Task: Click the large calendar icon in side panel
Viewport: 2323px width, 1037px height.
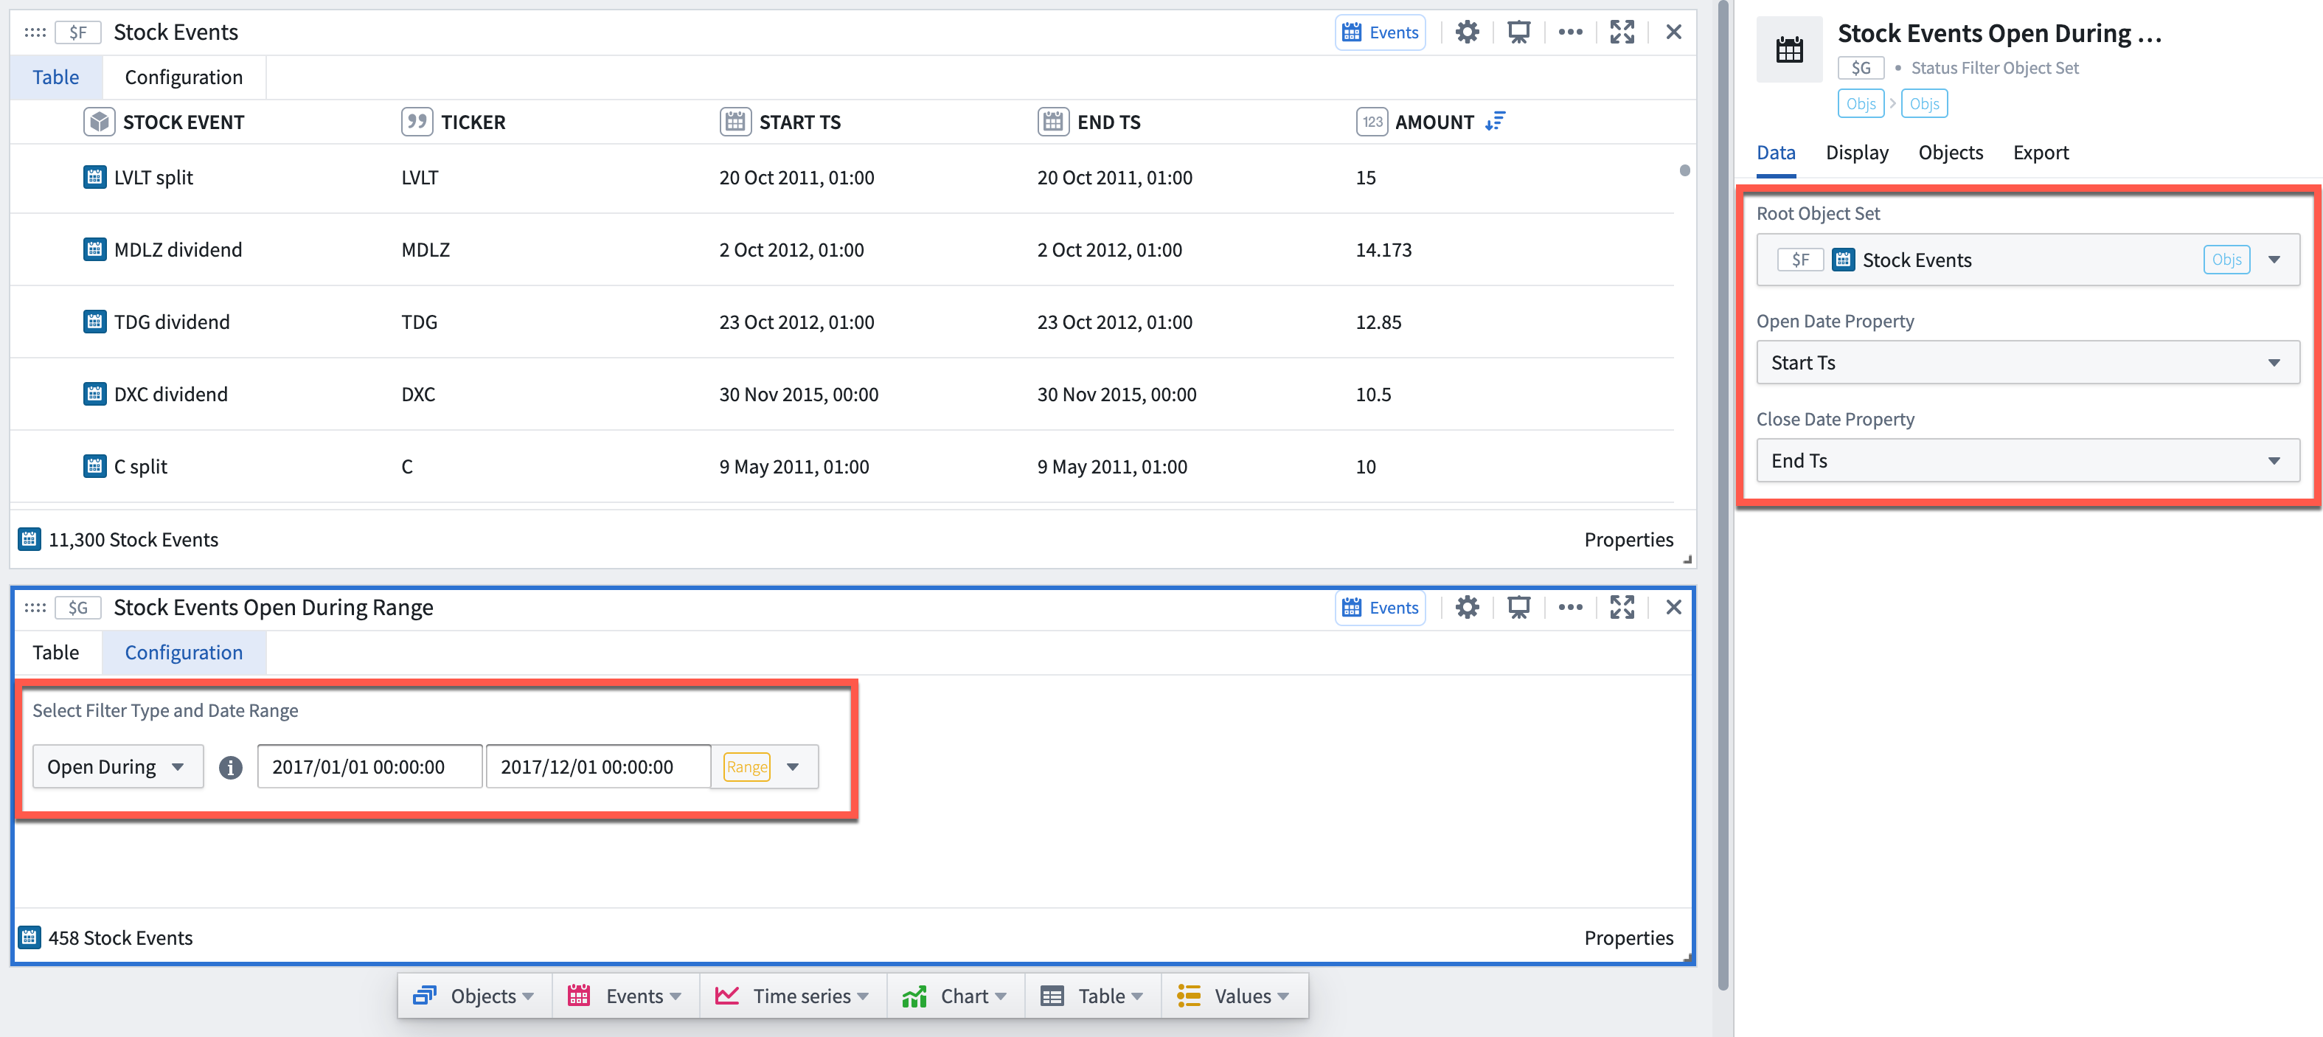Action: (1789, 49)
